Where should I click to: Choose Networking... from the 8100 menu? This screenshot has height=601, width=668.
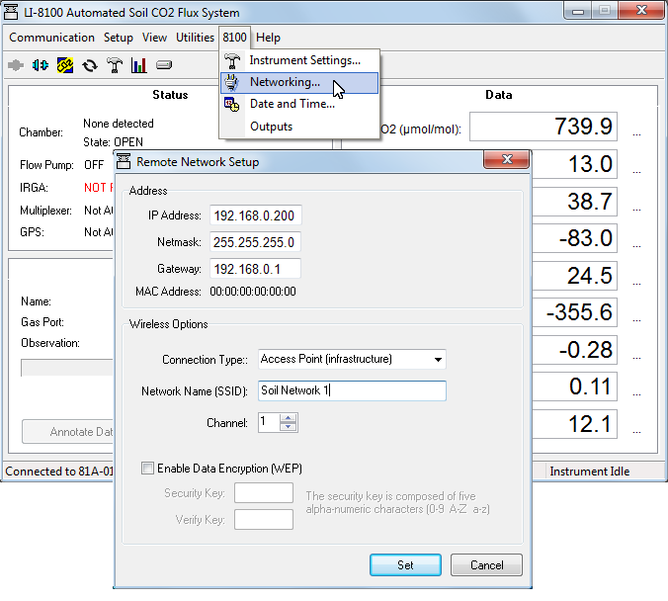coord(299,83)
